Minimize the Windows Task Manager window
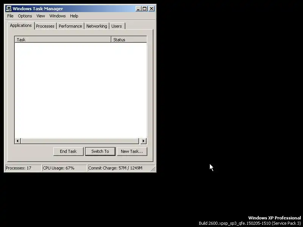 (138, 9)
